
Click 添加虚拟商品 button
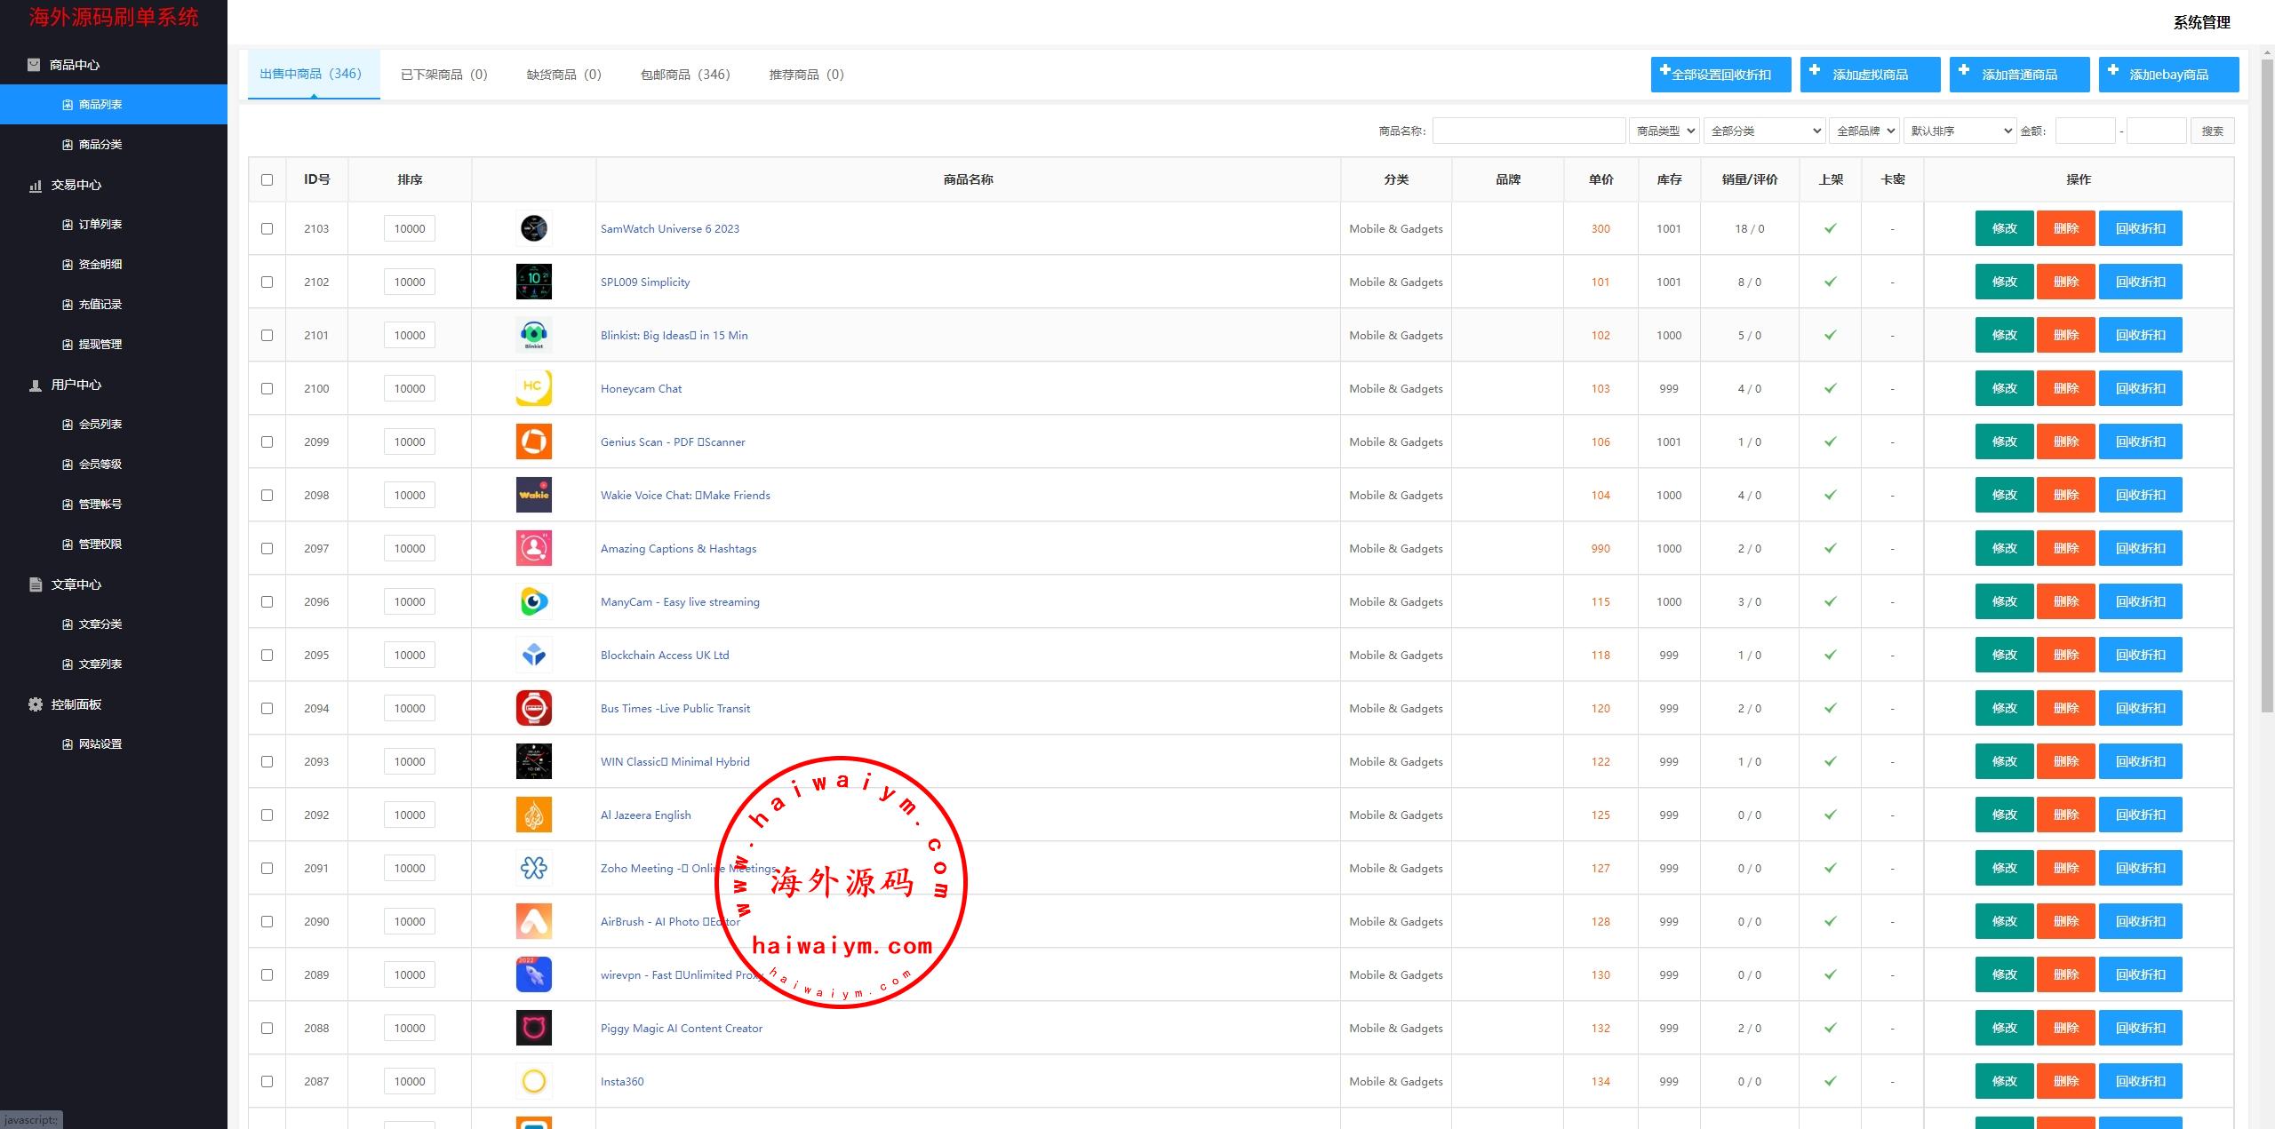tap(1870, 75)
